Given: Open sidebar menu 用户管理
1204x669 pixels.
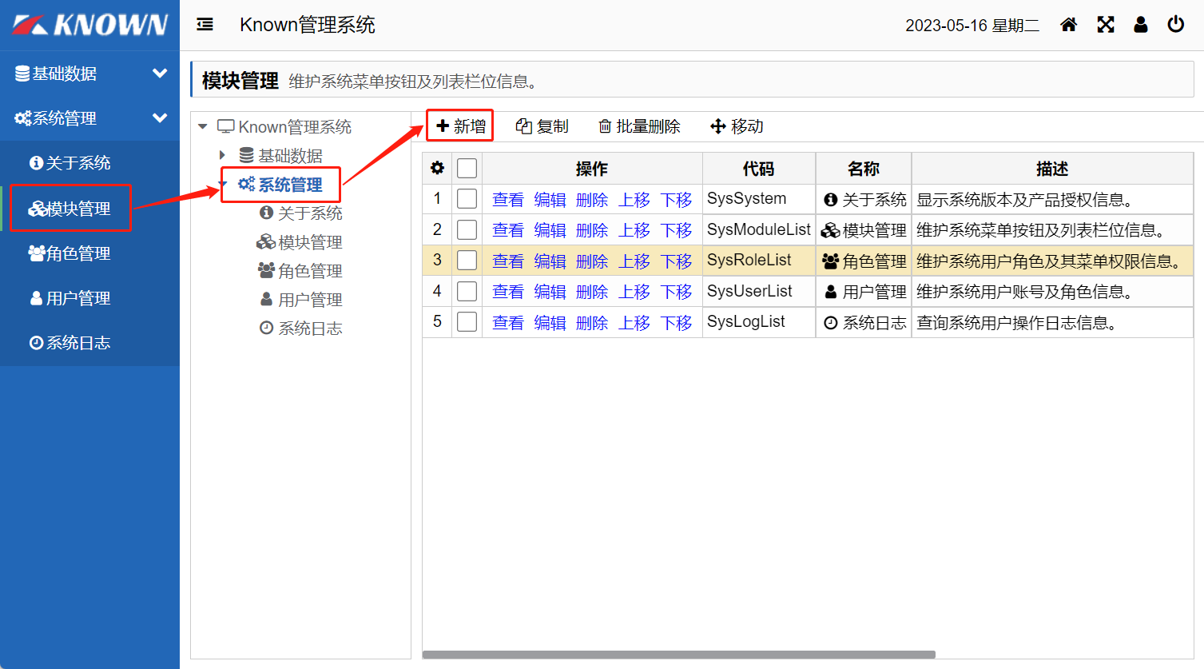Looking at the screenshot, I should (89, 298).
